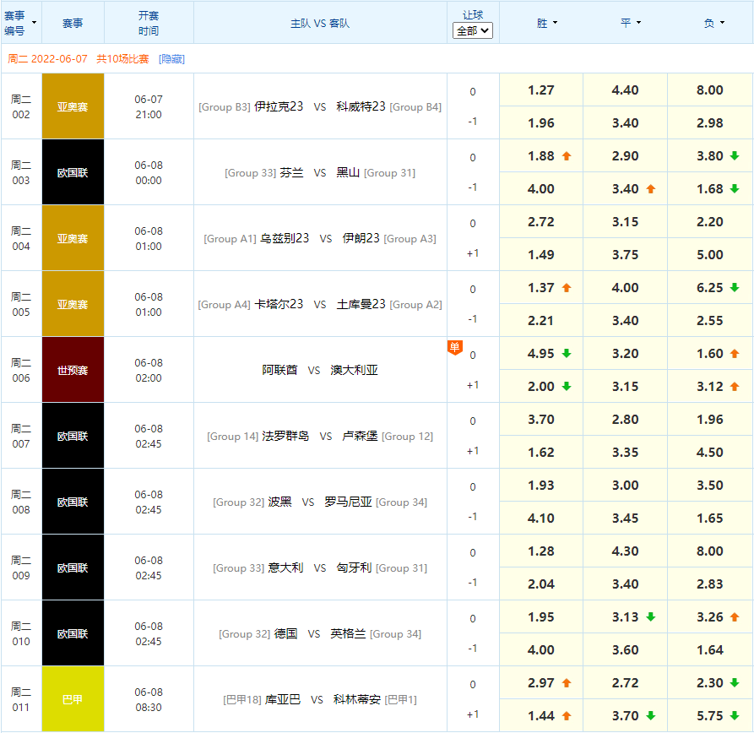Select win odds 3.70 for 法罗群岛
Image resolution: width=754 pixels, height=733 pixels.
coord(541,420)
